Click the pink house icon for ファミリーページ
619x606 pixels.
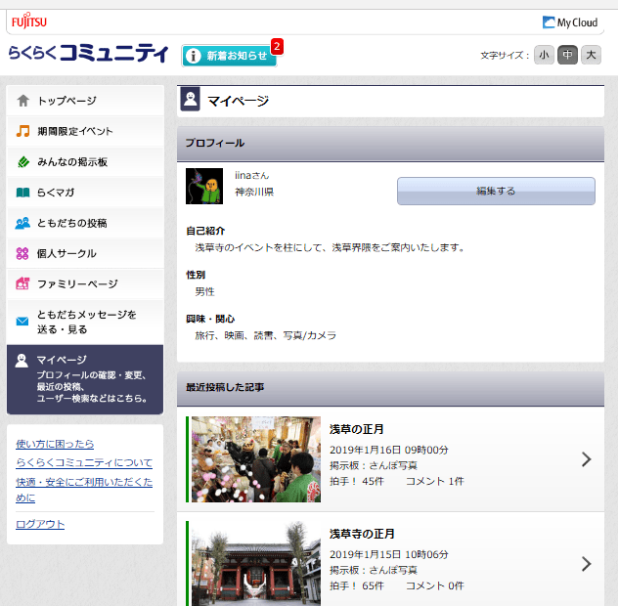point(22,283)
